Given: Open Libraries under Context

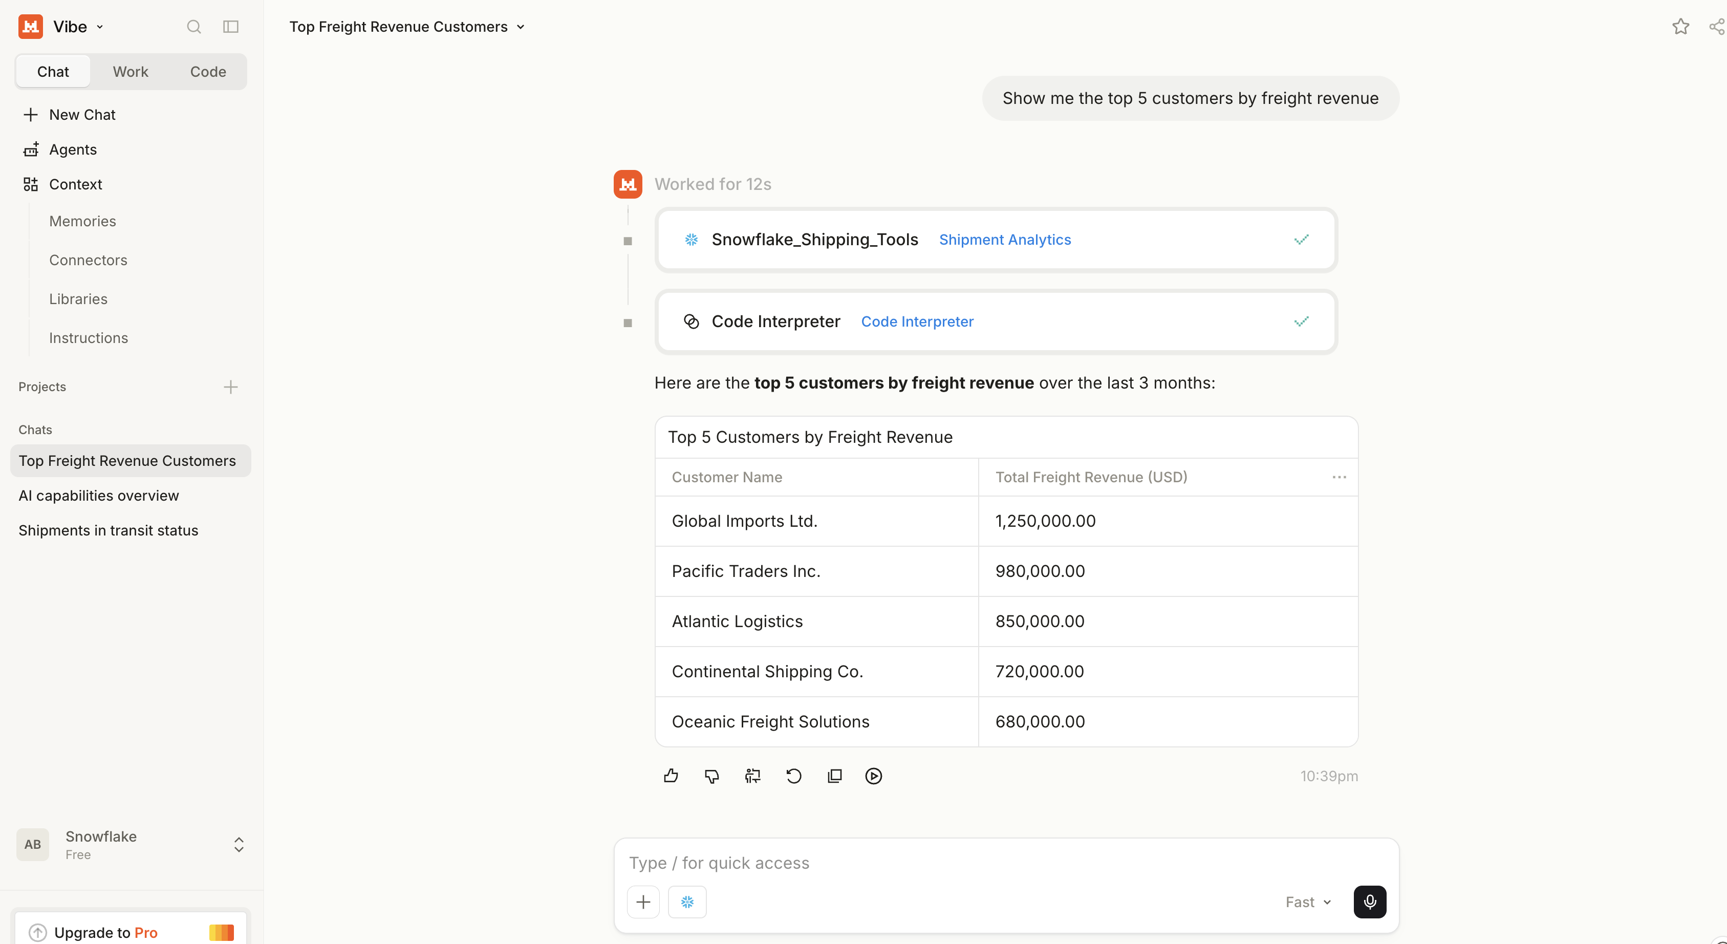Looking at the screenshot, I should click(x=78, y=299).
